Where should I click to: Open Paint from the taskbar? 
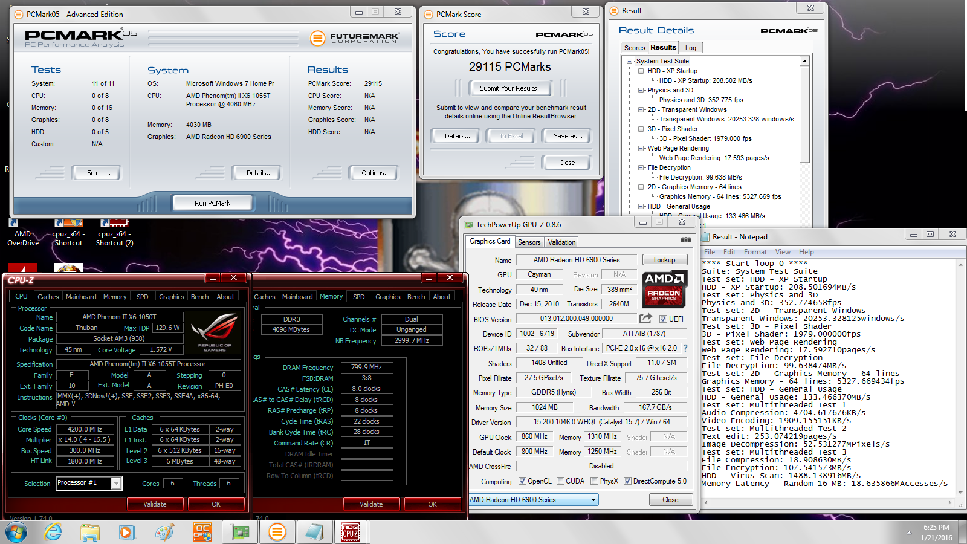pos(164,532)
